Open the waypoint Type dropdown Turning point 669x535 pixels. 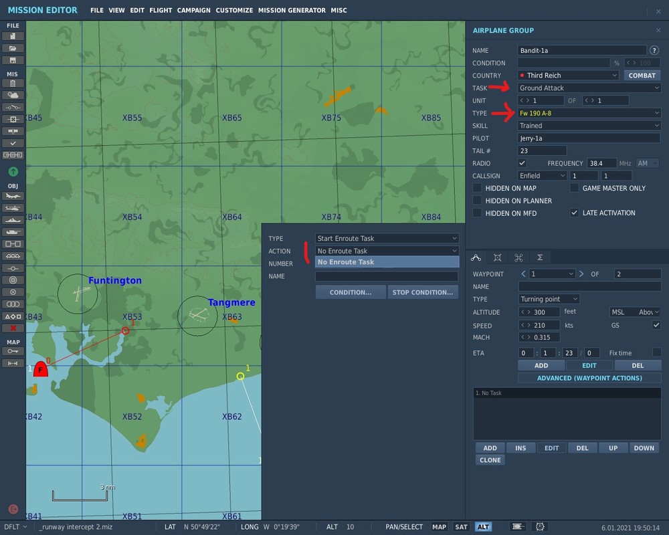(549, 299)
